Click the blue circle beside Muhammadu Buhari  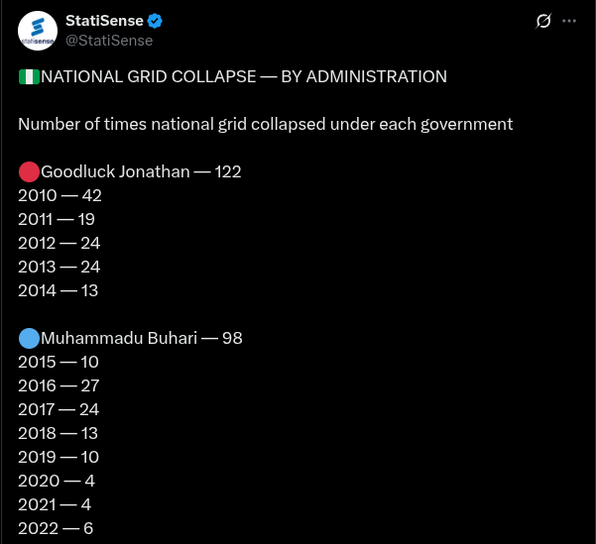pos(29,338)
